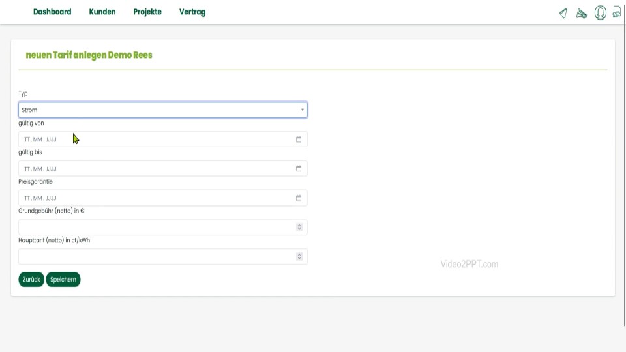This screenshot has width=626, height=352.
Task: Focus the gültig von date field
Action: point(150,139)
